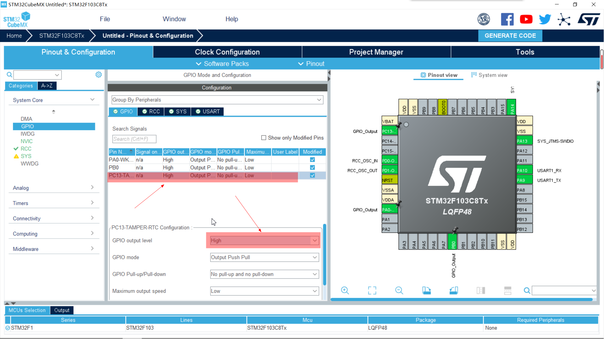Switch to the A->Z tab
Viewport: 604px width, 339px height.
pyautogui.click(x=47, y=86)
